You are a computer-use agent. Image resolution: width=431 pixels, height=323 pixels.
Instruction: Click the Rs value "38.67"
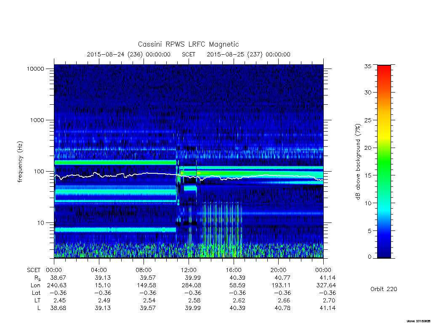point(58,278)
